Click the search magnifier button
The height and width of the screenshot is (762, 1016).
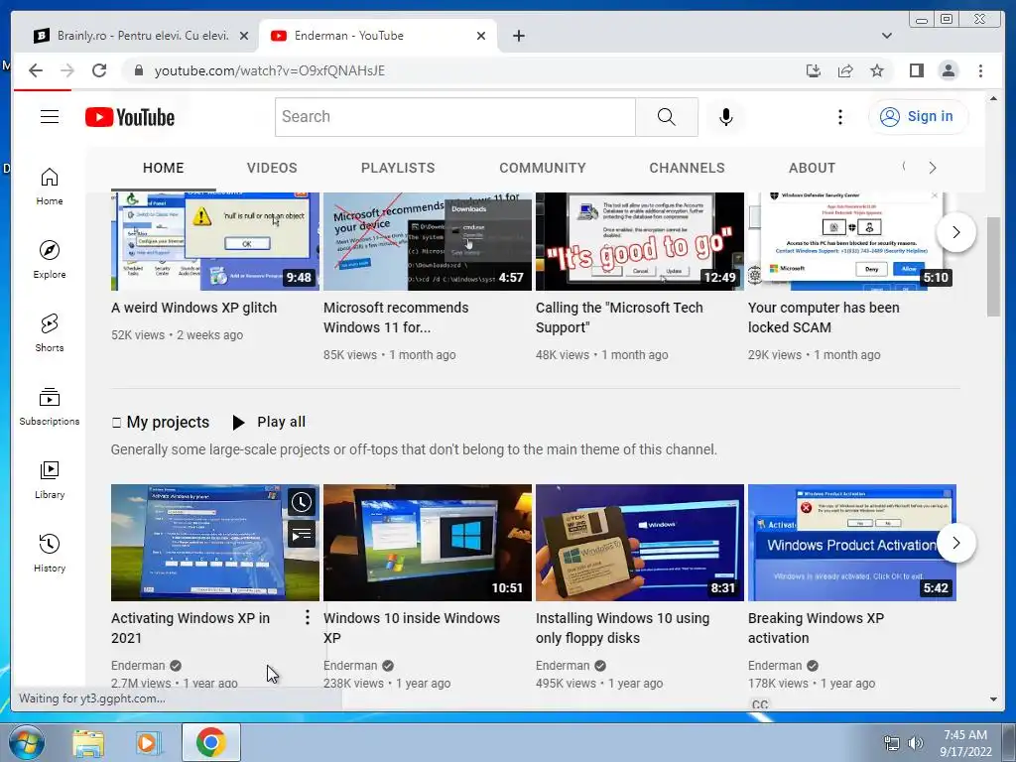[666, 117]
